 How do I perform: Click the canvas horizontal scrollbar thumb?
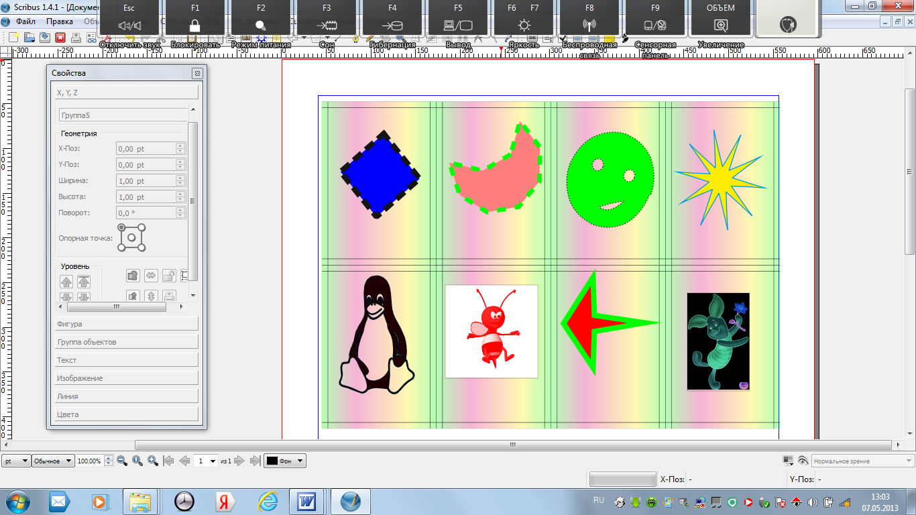coord(513,445)
